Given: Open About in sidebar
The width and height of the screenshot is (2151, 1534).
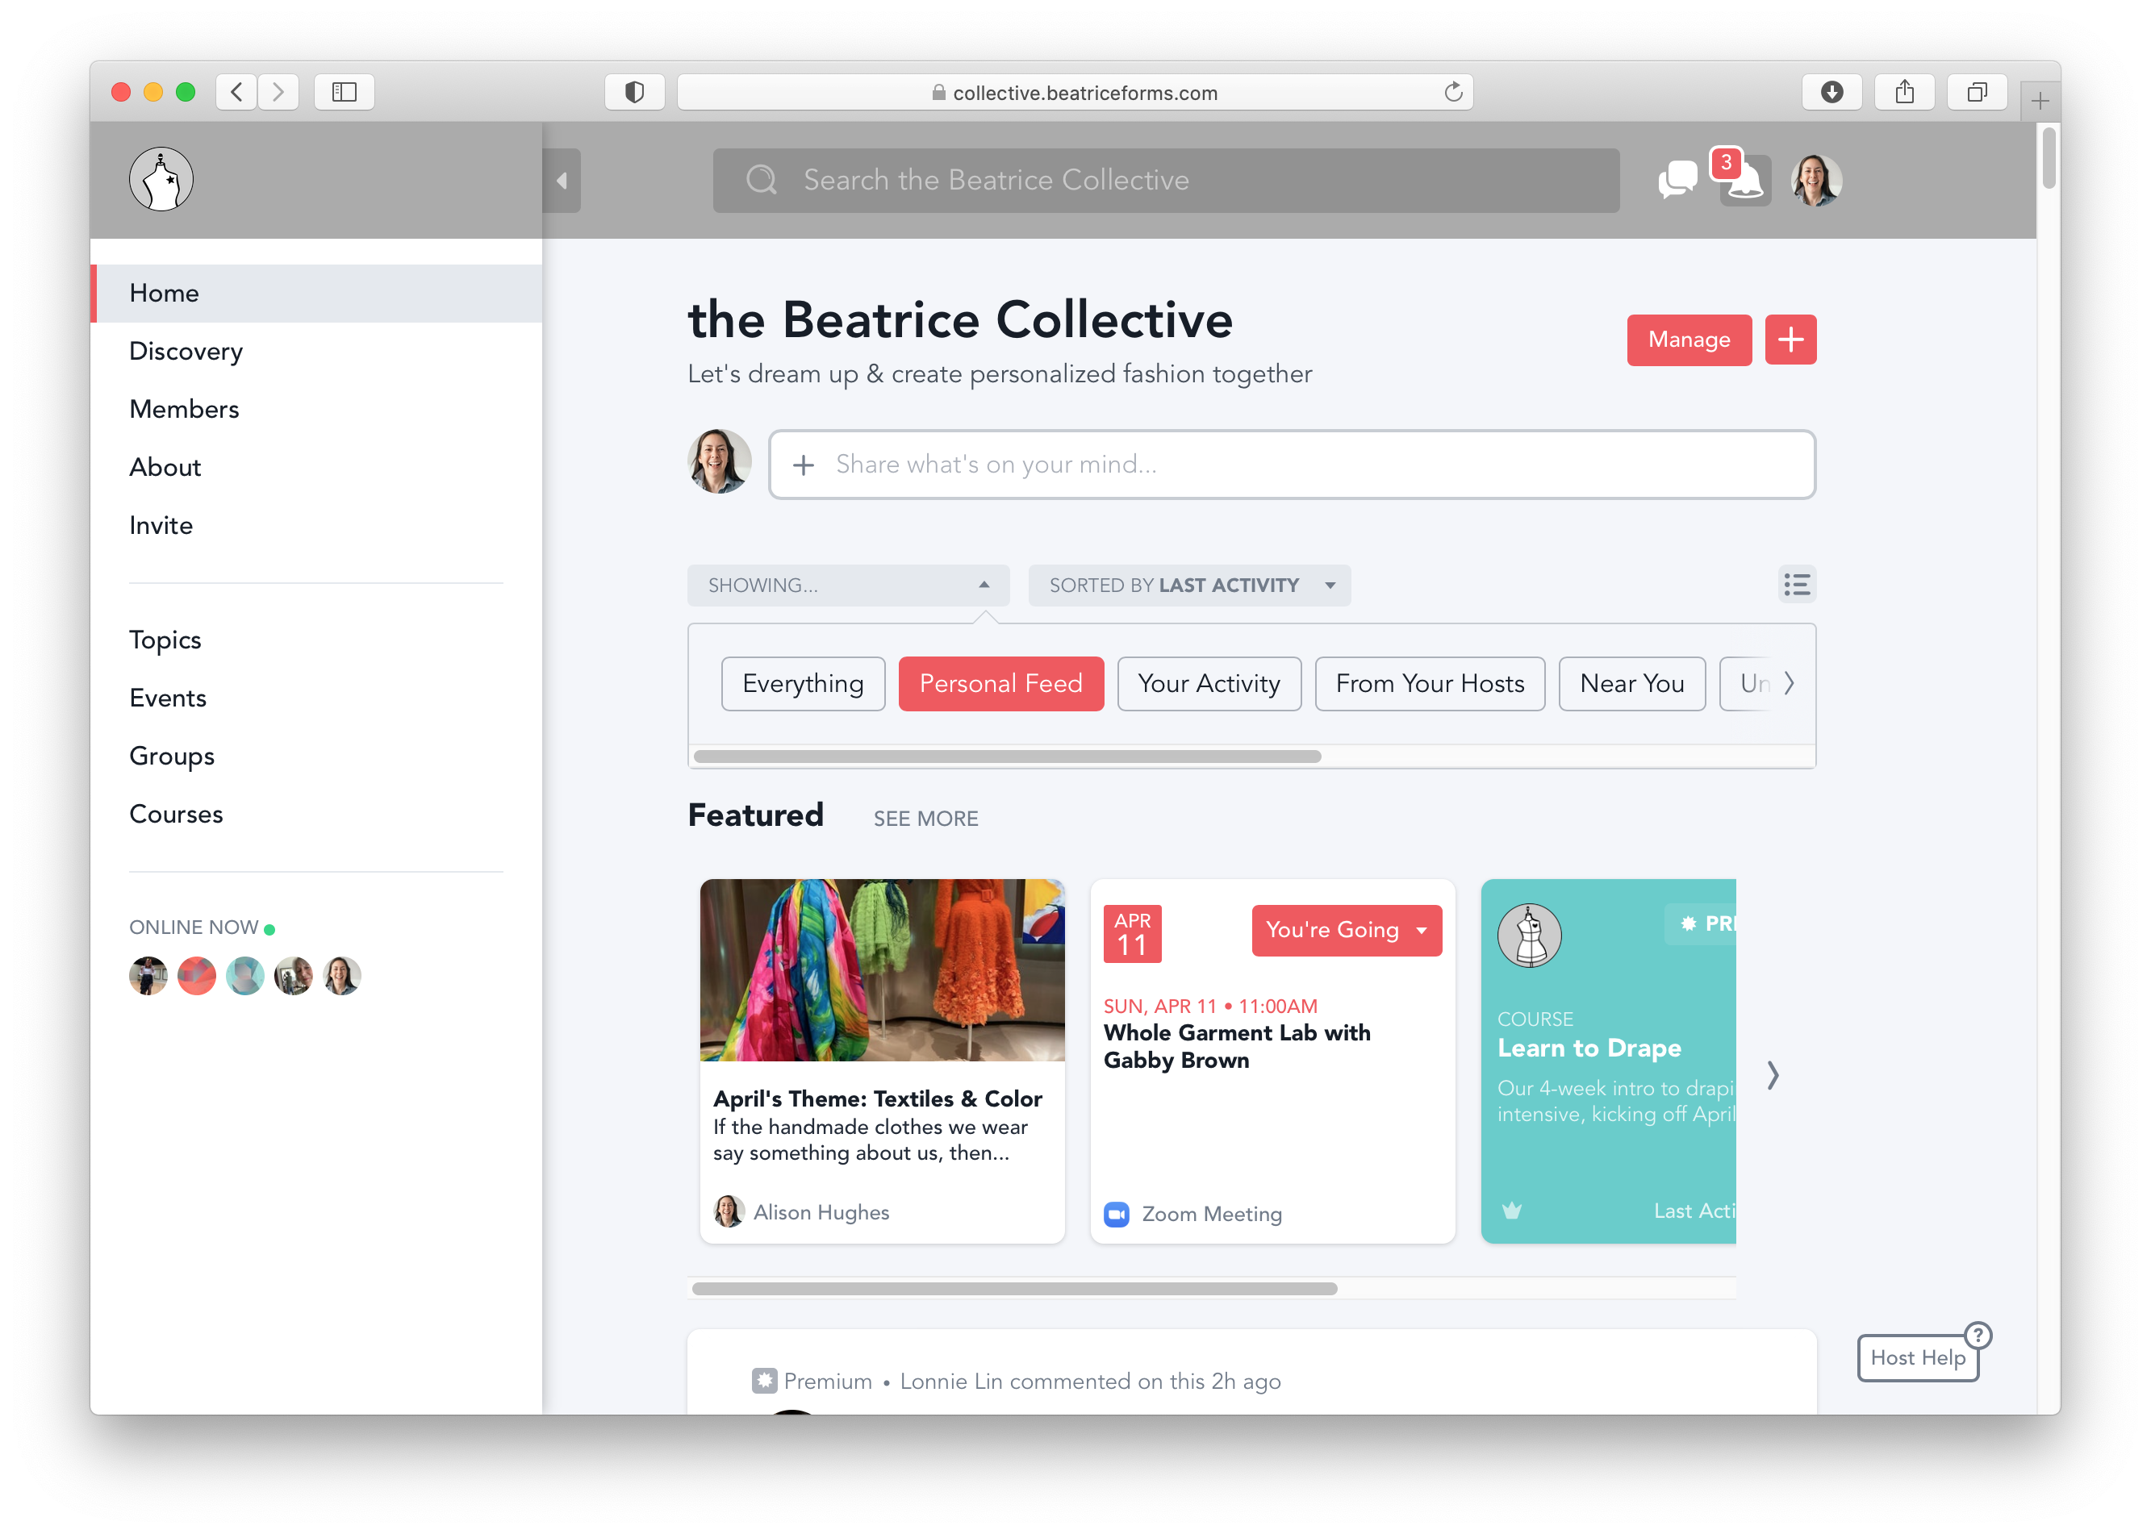Looking at the screenshot, I should click(316, 468).
